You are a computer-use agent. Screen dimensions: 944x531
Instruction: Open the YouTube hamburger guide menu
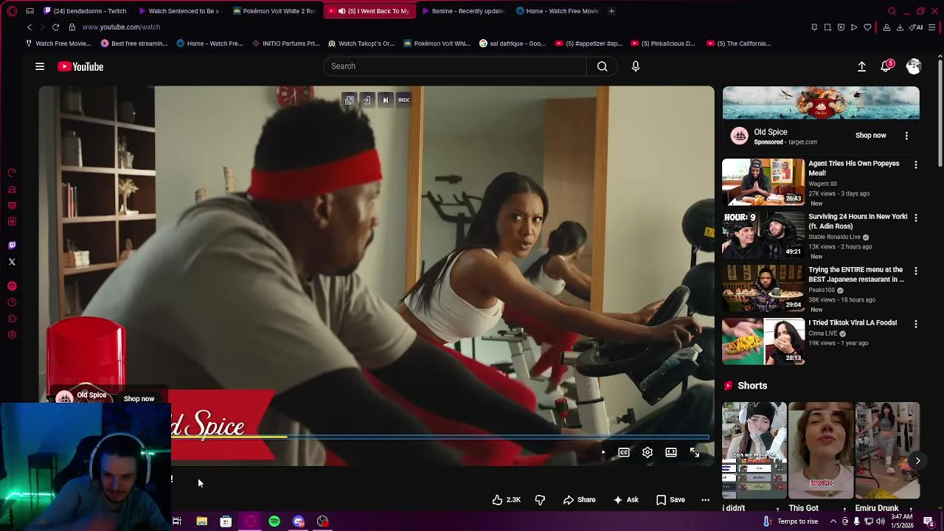click(40, 66)
